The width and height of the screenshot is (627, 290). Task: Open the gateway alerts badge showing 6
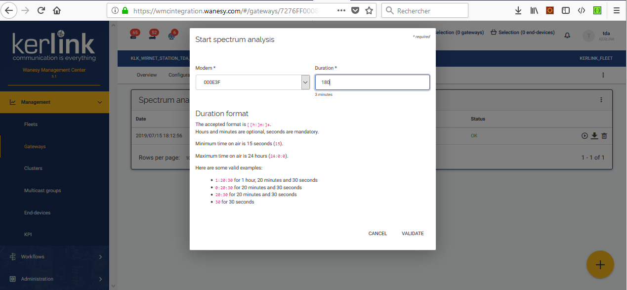[172, 35]
